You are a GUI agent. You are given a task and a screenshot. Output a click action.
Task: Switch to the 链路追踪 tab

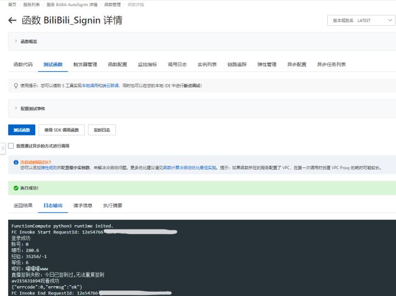click(237, 64)
